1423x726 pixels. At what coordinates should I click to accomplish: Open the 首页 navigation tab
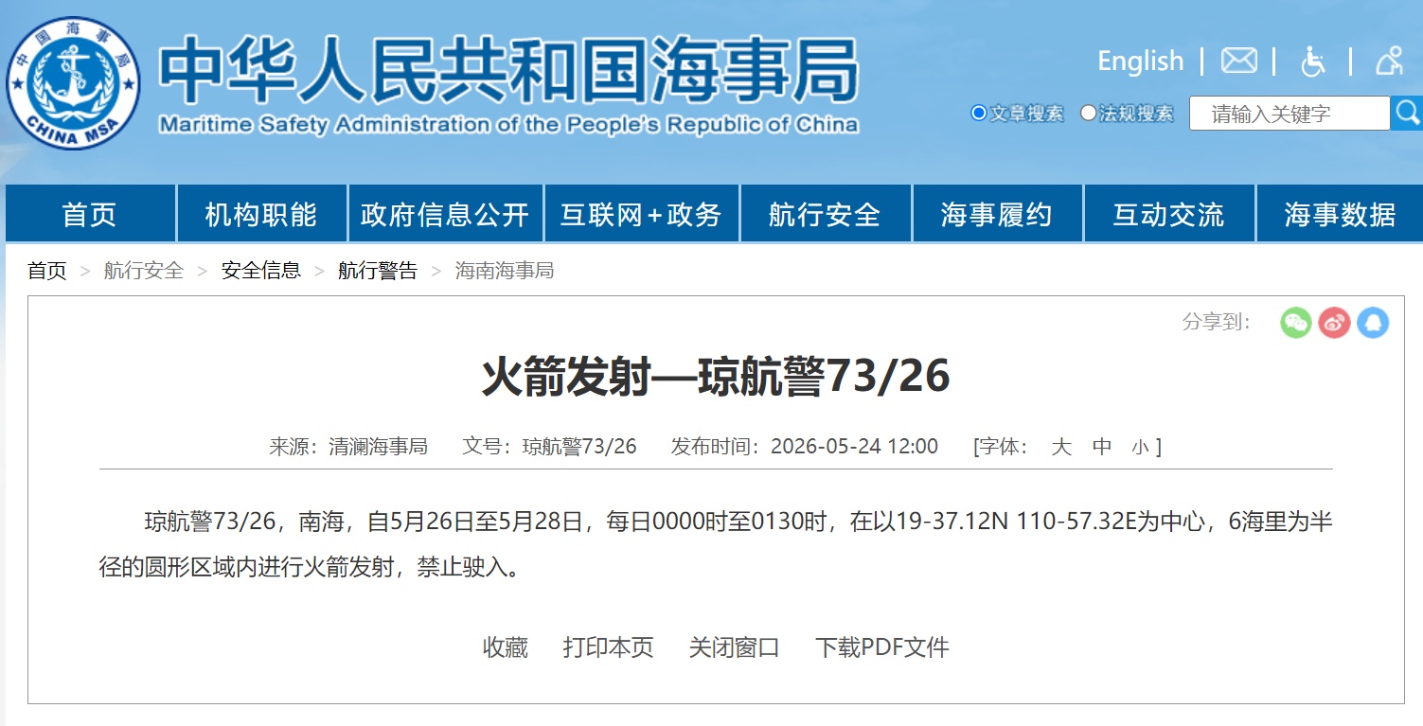coord(90,214)
